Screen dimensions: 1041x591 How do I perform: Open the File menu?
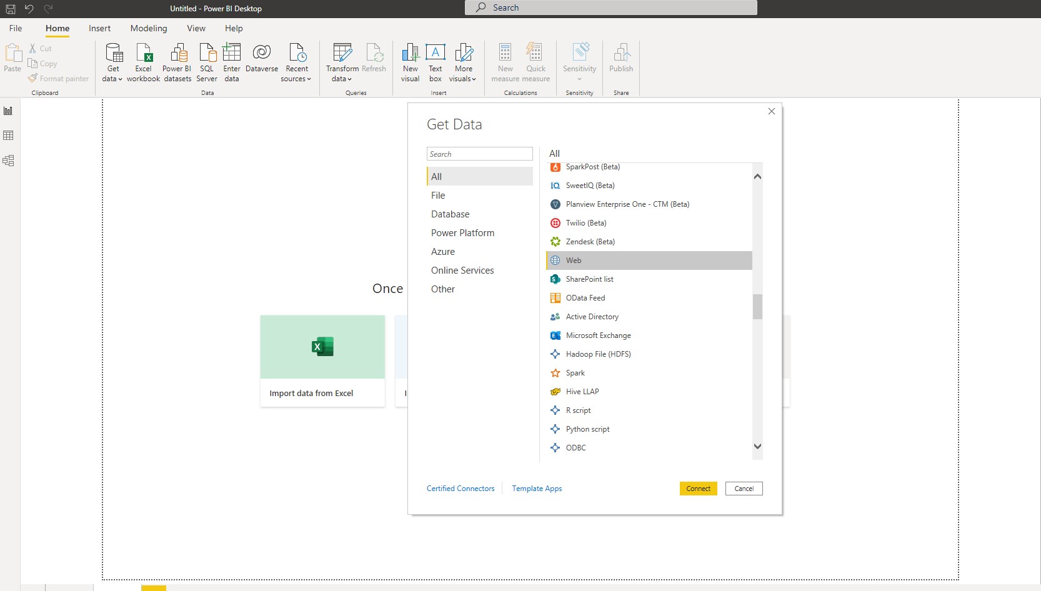pyautogui.click(x=16, y=28)
